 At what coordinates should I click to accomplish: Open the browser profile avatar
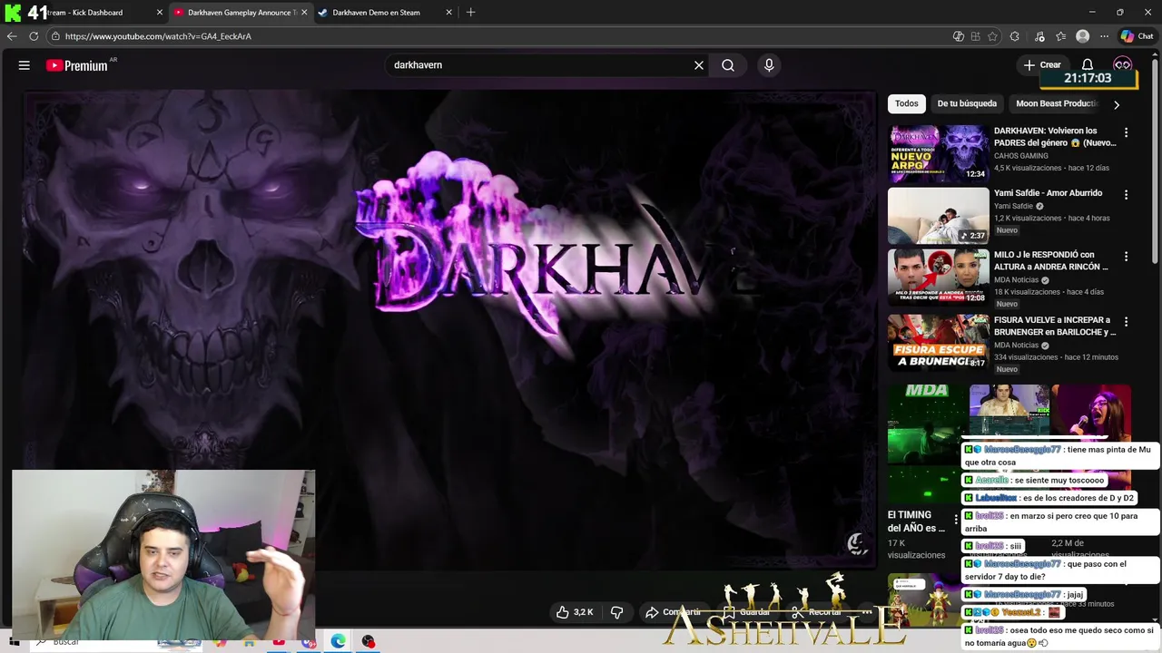[x=1082, y=36]
